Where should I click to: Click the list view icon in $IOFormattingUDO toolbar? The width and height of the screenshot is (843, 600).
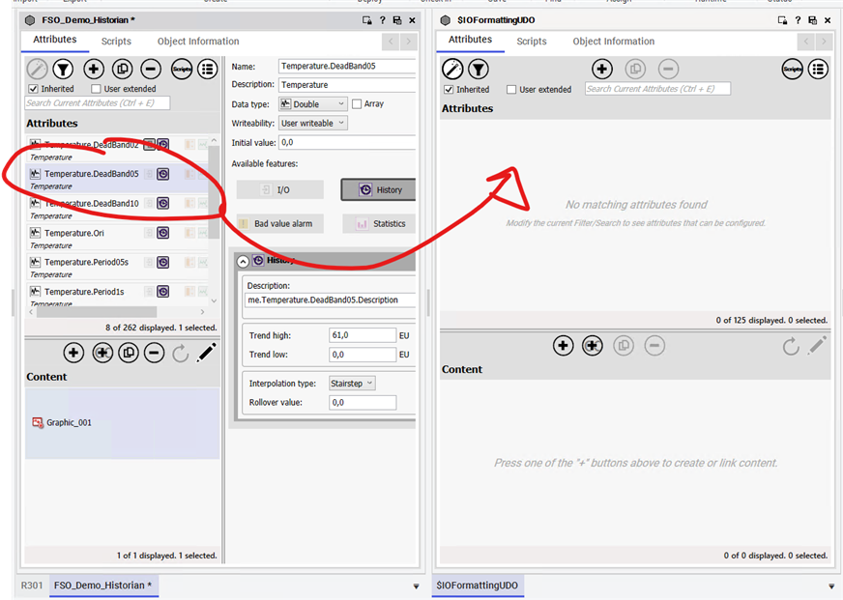[818, 69]
